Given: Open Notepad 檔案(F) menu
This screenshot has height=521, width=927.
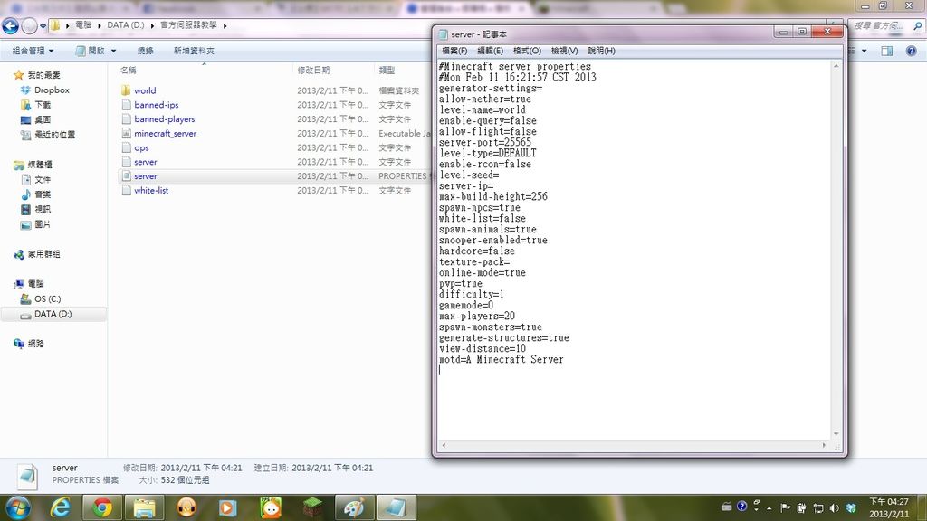Looking at the screenshot, I should (x=454, y=51).
